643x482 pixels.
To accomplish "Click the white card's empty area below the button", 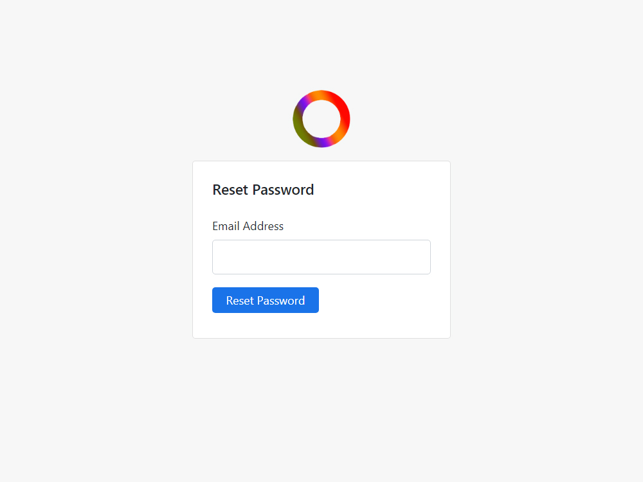I will point(321,326).
